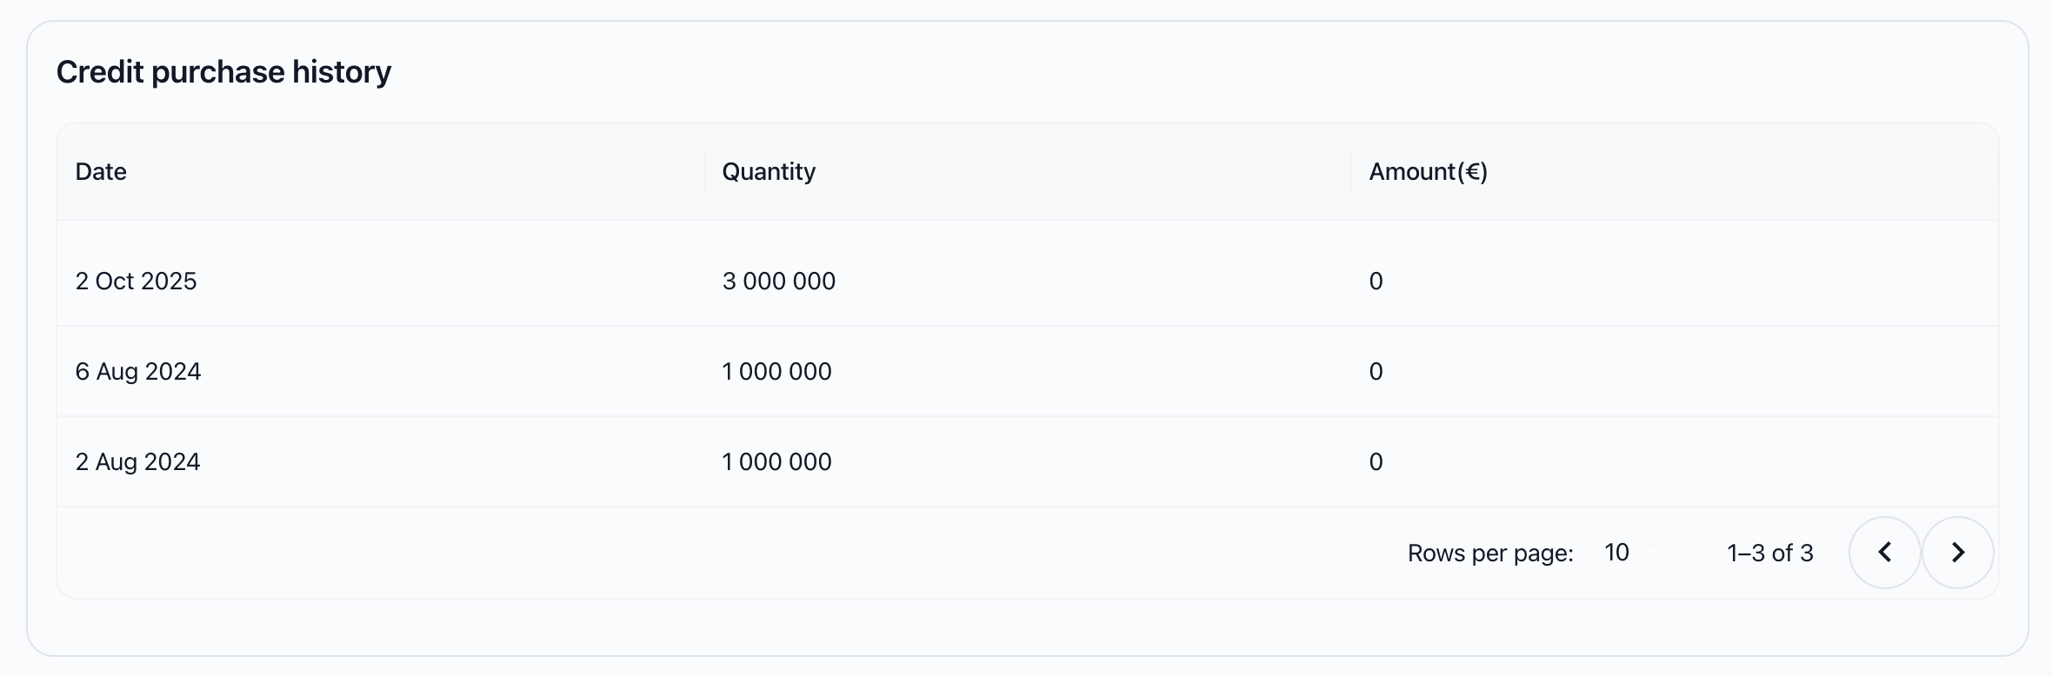
Task: Click the amount 0 in the 6 Aug 2024 row
Action: point(1376,371)
